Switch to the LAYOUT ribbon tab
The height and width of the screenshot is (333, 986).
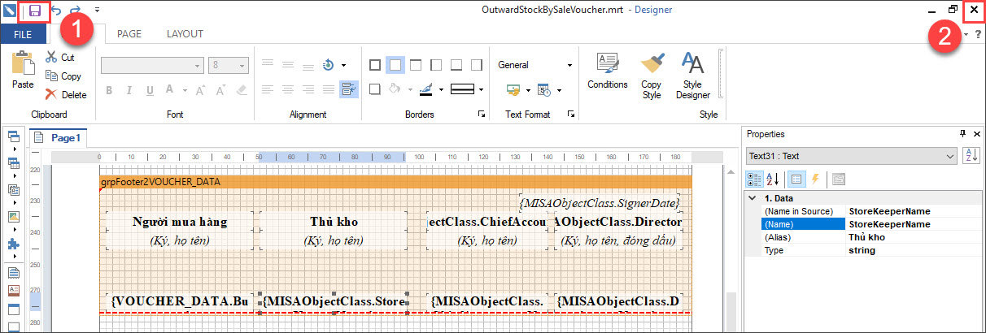[x=185, y=34]
